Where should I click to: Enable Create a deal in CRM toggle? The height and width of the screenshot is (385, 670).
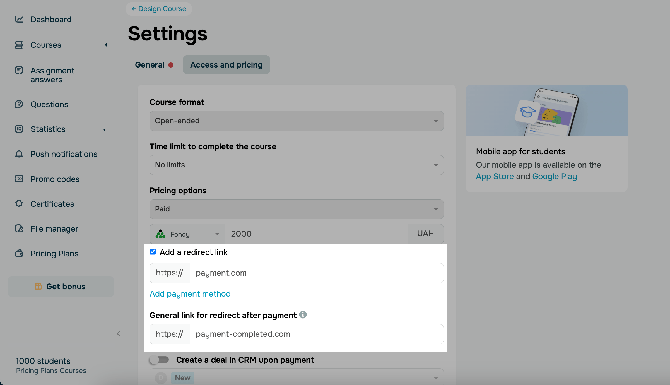click(159, 360)
